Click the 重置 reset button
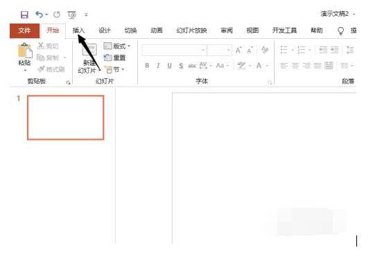Image resolution: width=373 pixels, height=259 pixels. [114, 57]
